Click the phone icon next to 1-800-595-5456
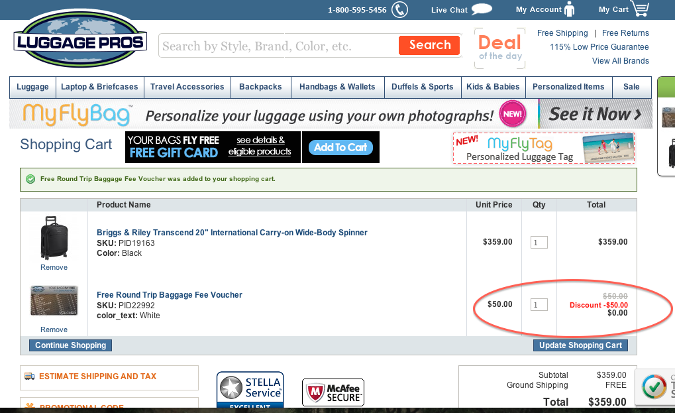Image resolution: width=675 pixels, height=413 pixels. pyautogui.click(x=399, y=9)
